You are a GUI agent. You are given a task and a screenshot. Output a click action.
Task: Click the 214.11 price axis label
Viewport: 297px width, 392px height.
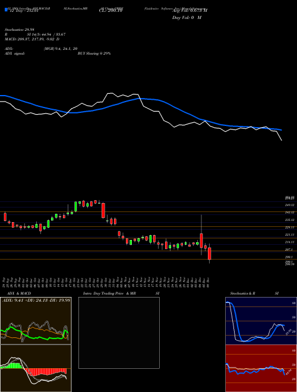(x=291, y=242)
